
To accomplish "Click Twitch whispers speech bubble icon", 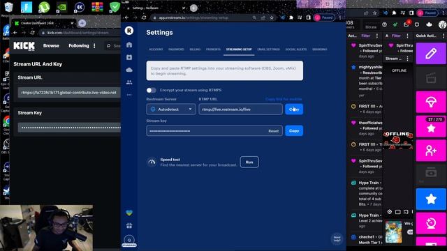I will click(x=417, y=25).
